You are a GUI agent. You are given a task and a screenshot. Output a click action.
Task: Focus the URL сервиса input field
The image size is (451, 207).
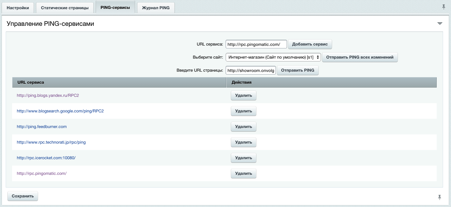(x=256, y=44)
